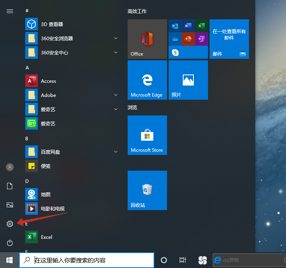Image resolution: width=286 pixels, height=268 pixels.
Task: Open the Office tile
Action: tap(147, 39)
